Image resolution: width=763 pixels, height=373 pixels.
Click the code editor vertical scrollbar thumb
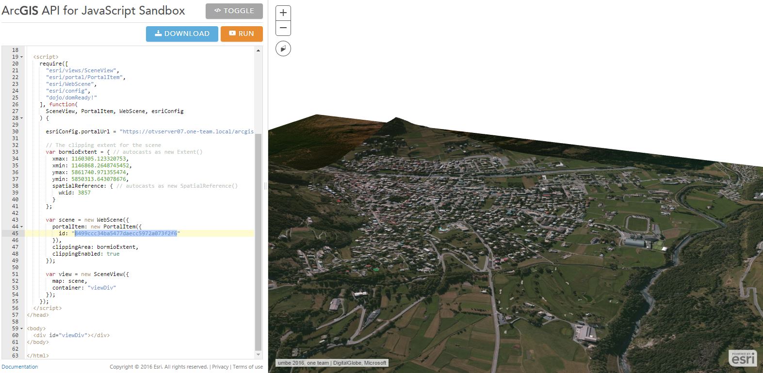point(258,242)
